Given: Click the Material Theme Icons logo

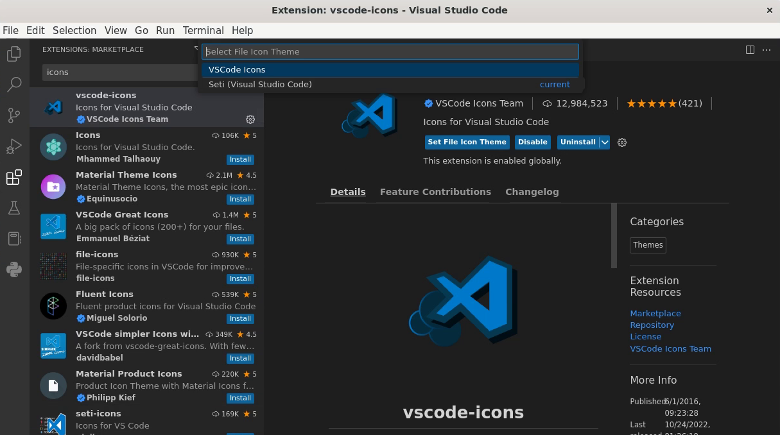Looking at the screenshot, I should (x=53, y=187).
